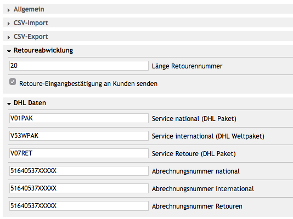Click the Länge Retourennummer label

187,66
